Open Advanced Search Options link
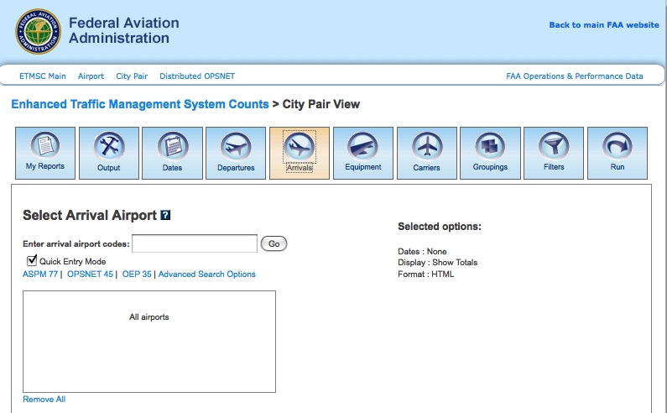 click(207, 274)
